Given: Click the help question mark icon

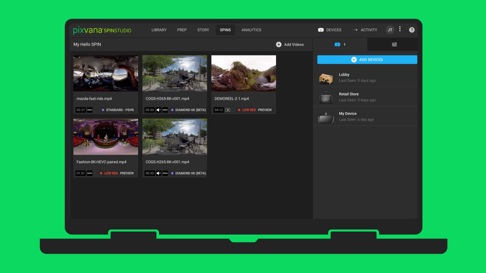Looking at the screenshot, I should [412, 30].
